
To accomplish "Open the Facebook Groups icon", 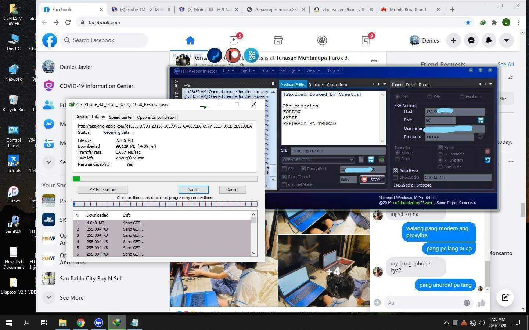I will click(322, 40).
